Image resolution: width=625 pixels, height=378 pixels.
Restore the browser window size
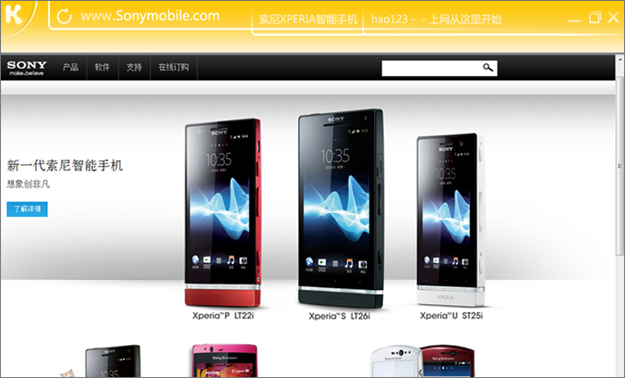pyautogui.click(x=595, y=17)
